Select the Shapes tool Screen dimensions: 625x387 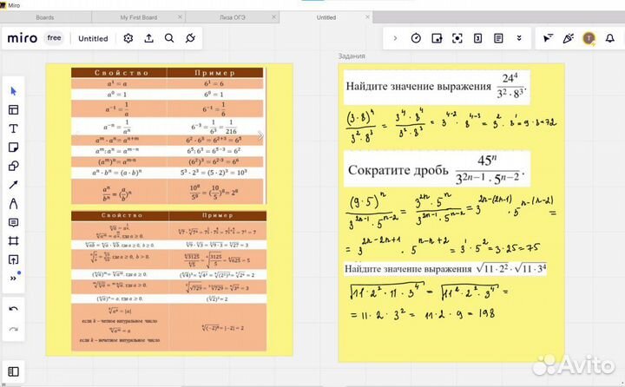13,166
